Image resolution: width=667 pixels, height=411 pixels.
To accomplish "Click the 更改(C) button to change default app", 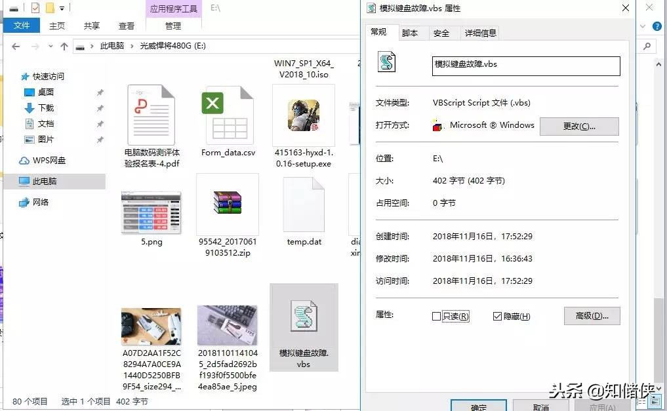I will click(x=579, y=125).
